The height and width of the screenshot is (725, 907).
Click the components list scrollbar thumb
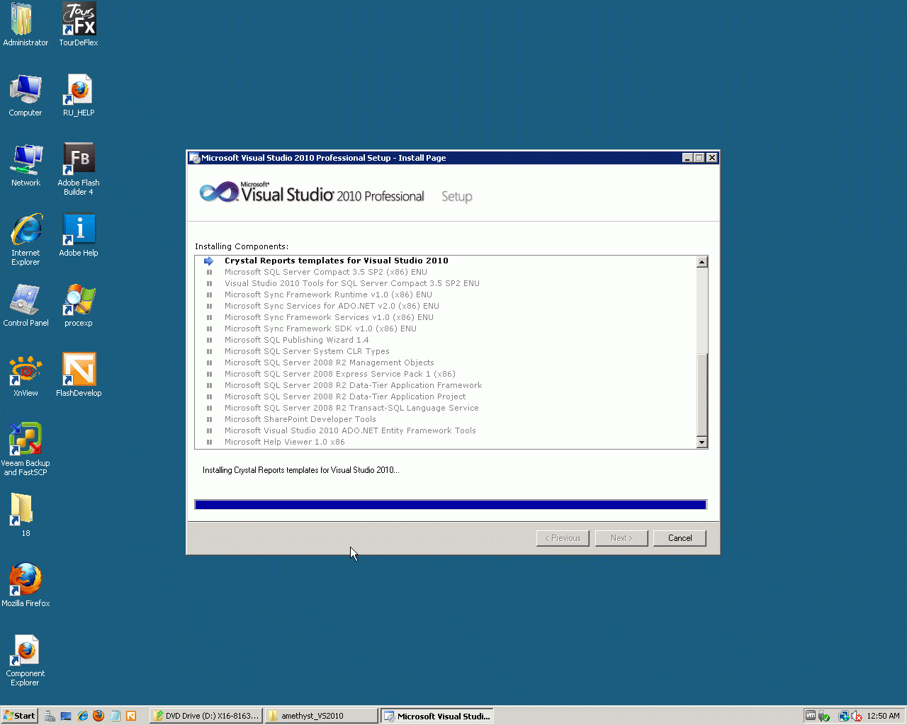pos(702,394)
